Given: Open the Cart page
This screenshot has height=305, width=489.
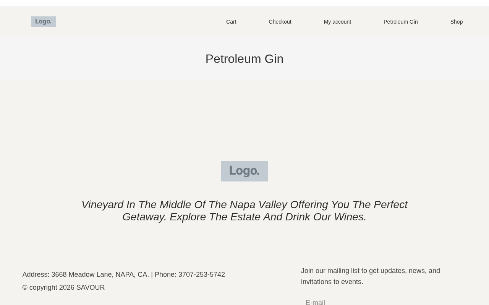Looking at the screenshot, I should 231,22.
